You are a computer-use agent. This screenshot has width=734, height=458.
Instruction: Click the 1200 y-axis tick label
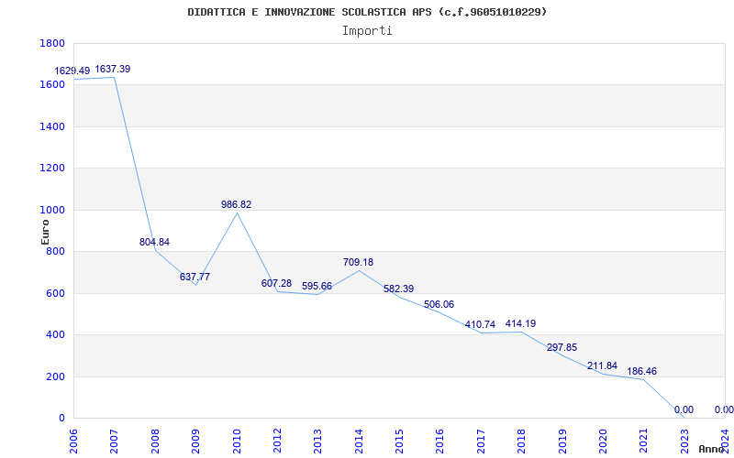(x=52, y=169)
